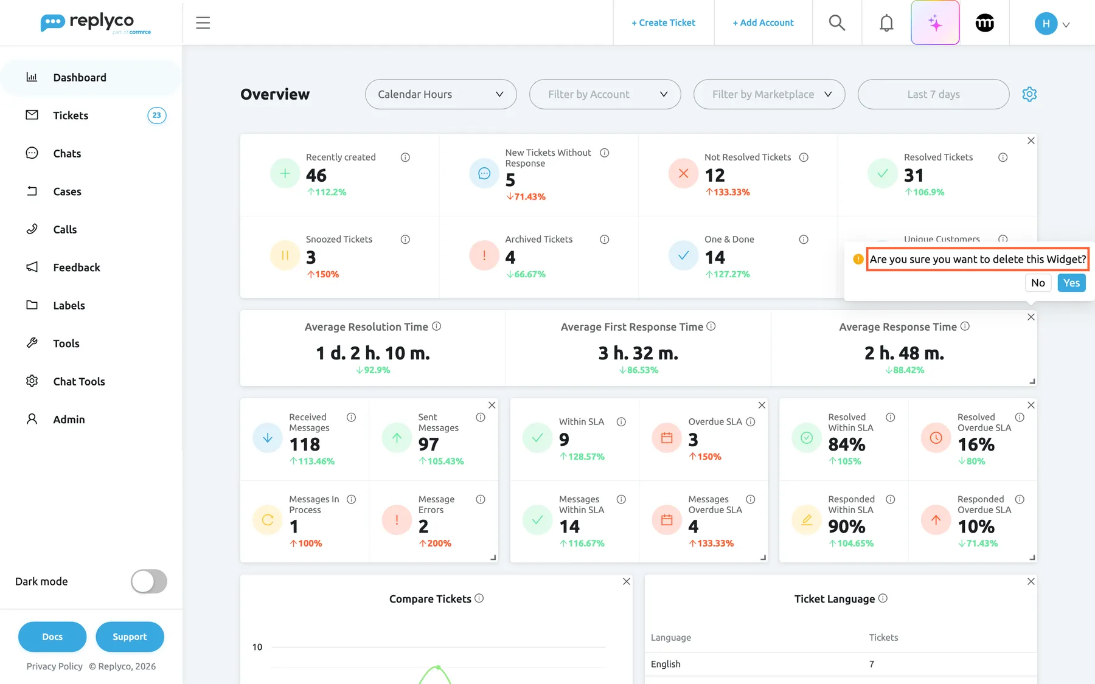The width and height of the screenshot is (1095, 684).
Task: Click the English language row
Action: (x=841, y=664)
